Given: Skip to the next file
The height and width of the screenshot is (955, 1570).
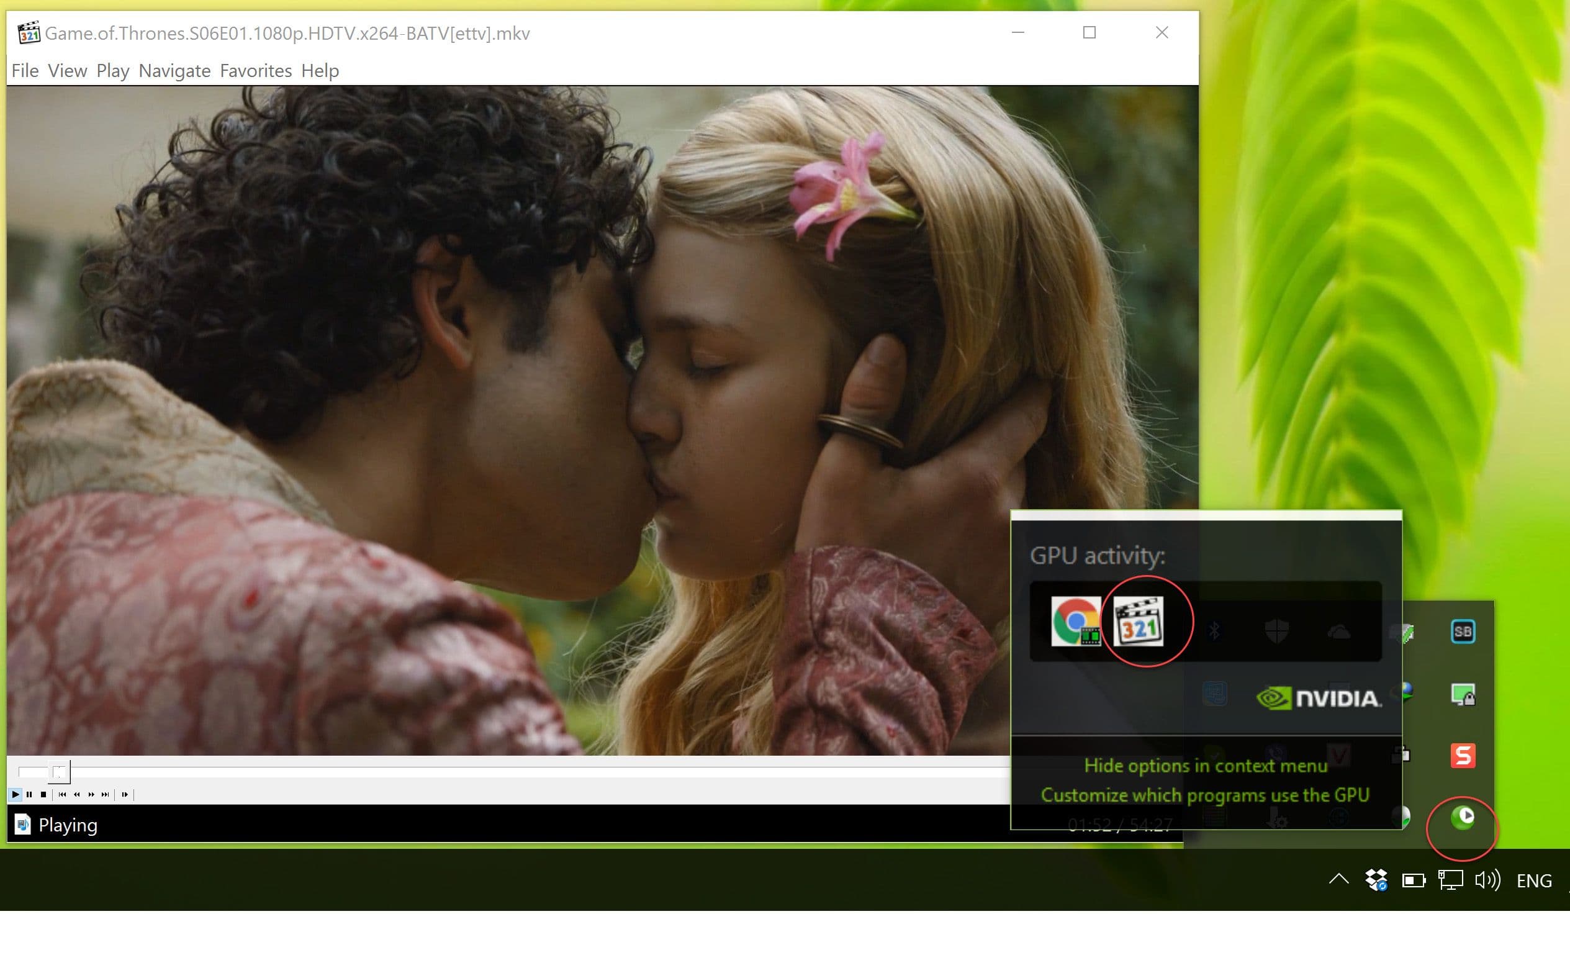Looking at the screenshot, I should coord(105,794).
